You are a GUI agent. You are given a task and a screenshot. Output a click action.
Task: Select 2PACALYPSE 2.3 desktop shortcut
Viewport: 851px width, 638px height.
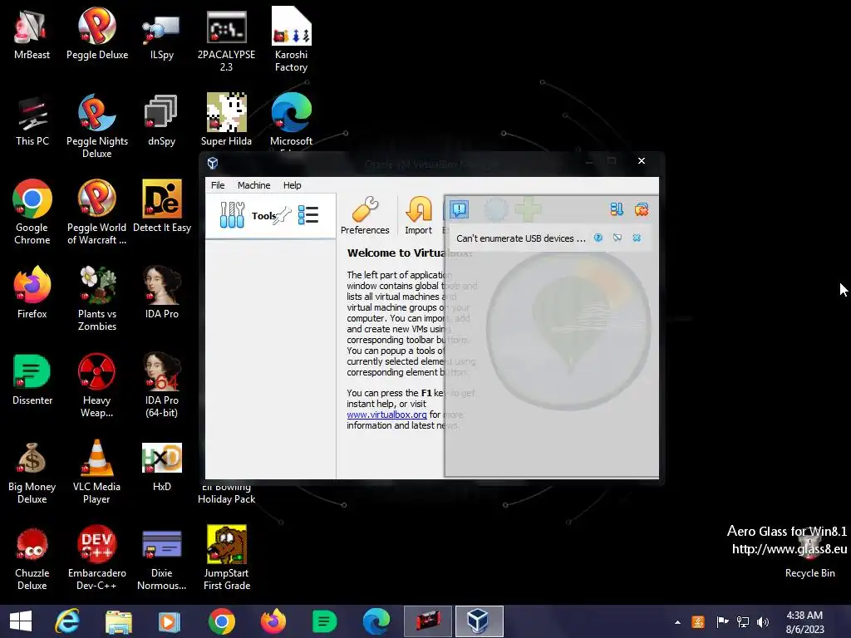[x=226, y=41]
